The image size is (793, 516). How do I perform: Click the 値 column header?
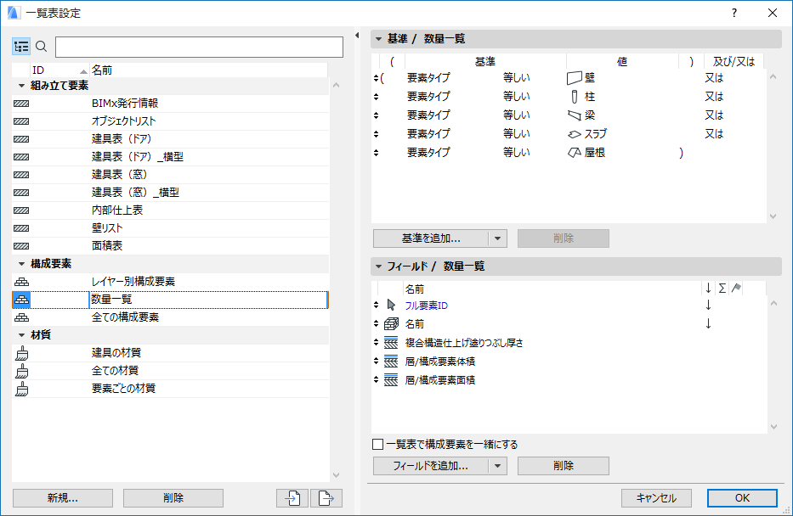[x=622, y=62]
